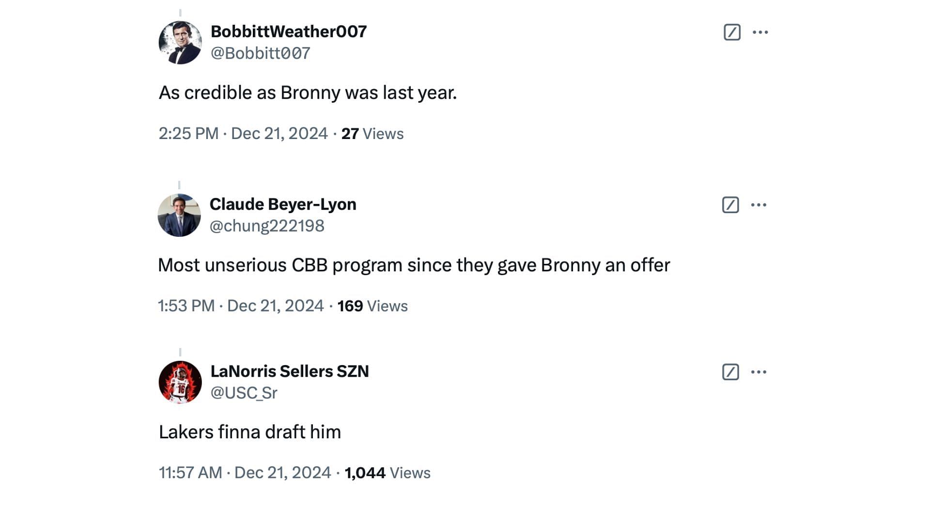930x523 pixels.
Task: Open more options on BobbittWeather007 tweet
Action: [x=760, y=32]
